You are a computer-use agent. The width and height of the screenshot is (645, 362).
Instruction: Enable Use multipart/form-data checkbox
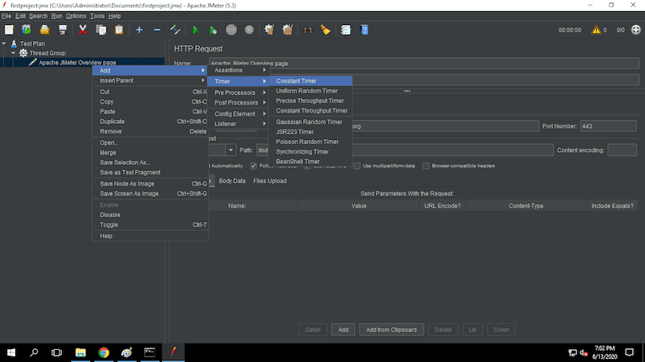coord(356,166)
